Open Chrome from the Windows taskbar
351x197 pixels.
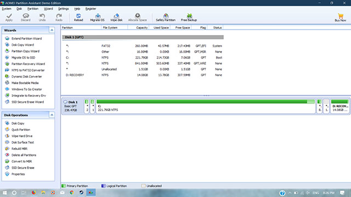click(72, 193)
